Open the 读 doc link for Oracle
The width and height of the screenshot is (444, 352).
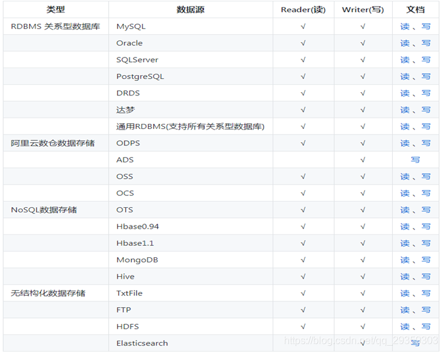(x=405, y=44)
